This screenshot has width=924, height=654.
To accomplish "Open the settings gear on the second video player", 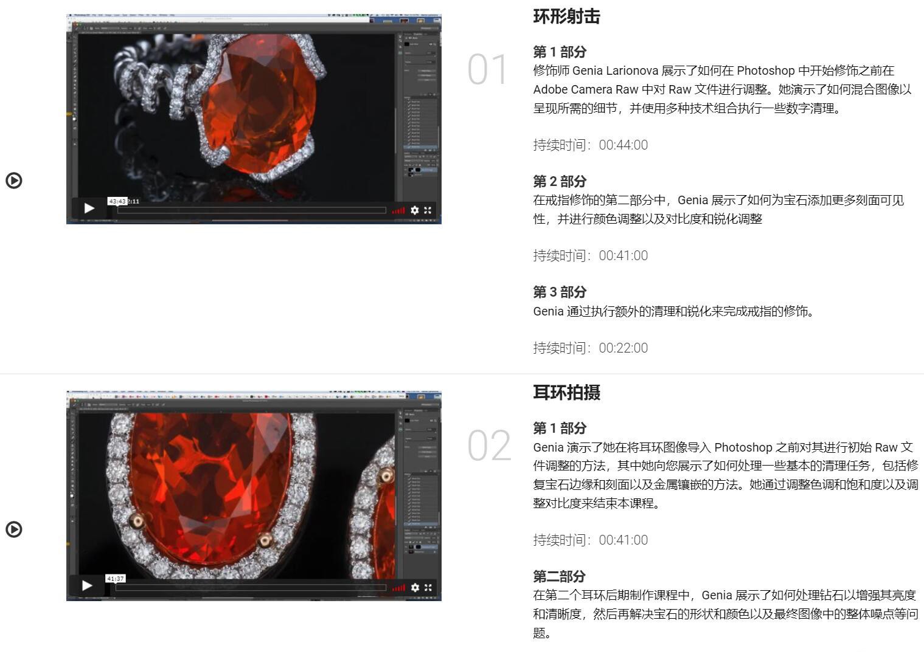I will pyautogui.click(x=415, y=587).
